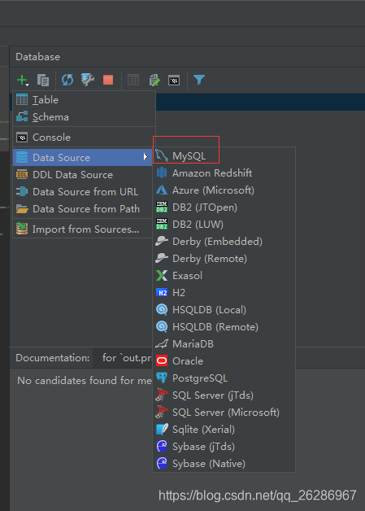Click the red Stop square icon
This screenshot has height=511, width=365.
click(x=108, y=80)
